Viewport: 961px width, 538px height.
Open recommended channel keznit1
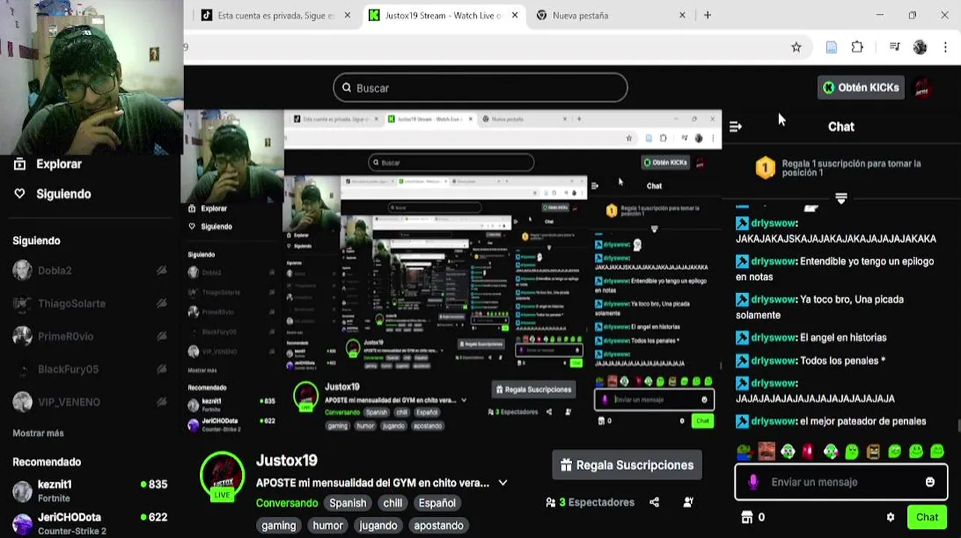(x=90, y=491)
